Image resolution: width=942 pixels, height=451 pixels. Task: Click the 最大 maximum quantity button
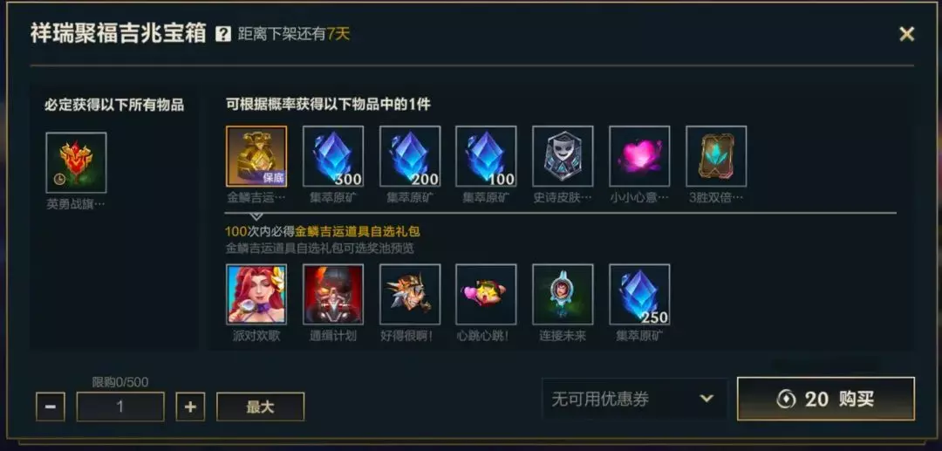coord(260,407)
